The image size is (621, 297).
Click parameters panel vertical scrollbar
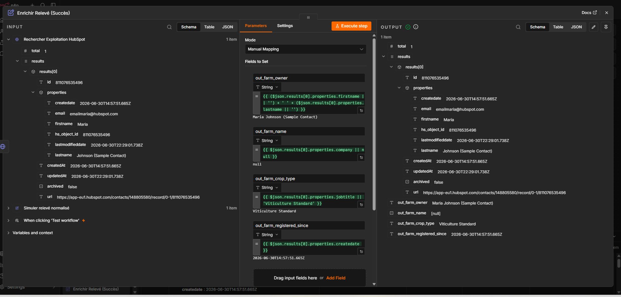pyautogui.click(x=374, y=125)
